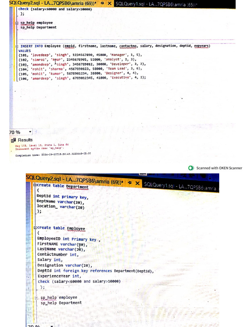Click the ExperienceYear int line
This screenshot has height=327, width=245.
[x=59, y=276]
